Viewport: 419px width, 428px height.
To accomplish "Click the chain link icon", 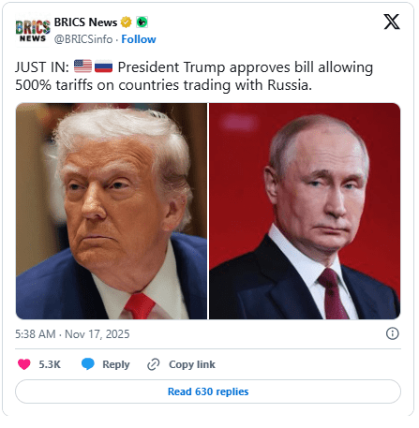I will [154, 364].
